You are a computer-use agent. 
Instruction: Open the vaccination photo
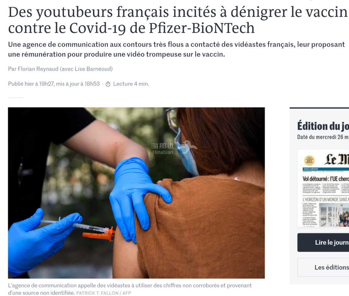pos(136,193)
